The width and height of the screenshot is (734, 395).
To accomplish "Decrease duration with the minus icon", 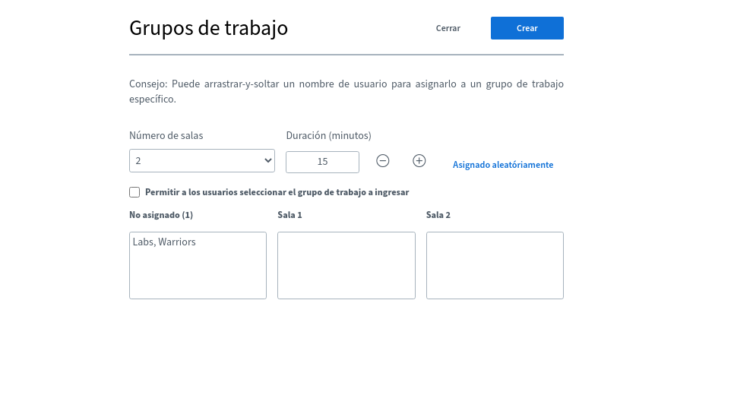I will pos(383,161).
